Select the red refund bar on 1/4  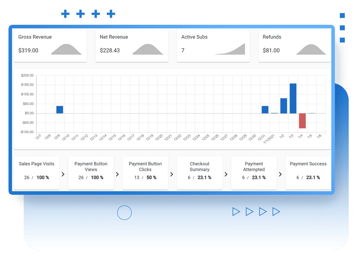coord(302,121)
